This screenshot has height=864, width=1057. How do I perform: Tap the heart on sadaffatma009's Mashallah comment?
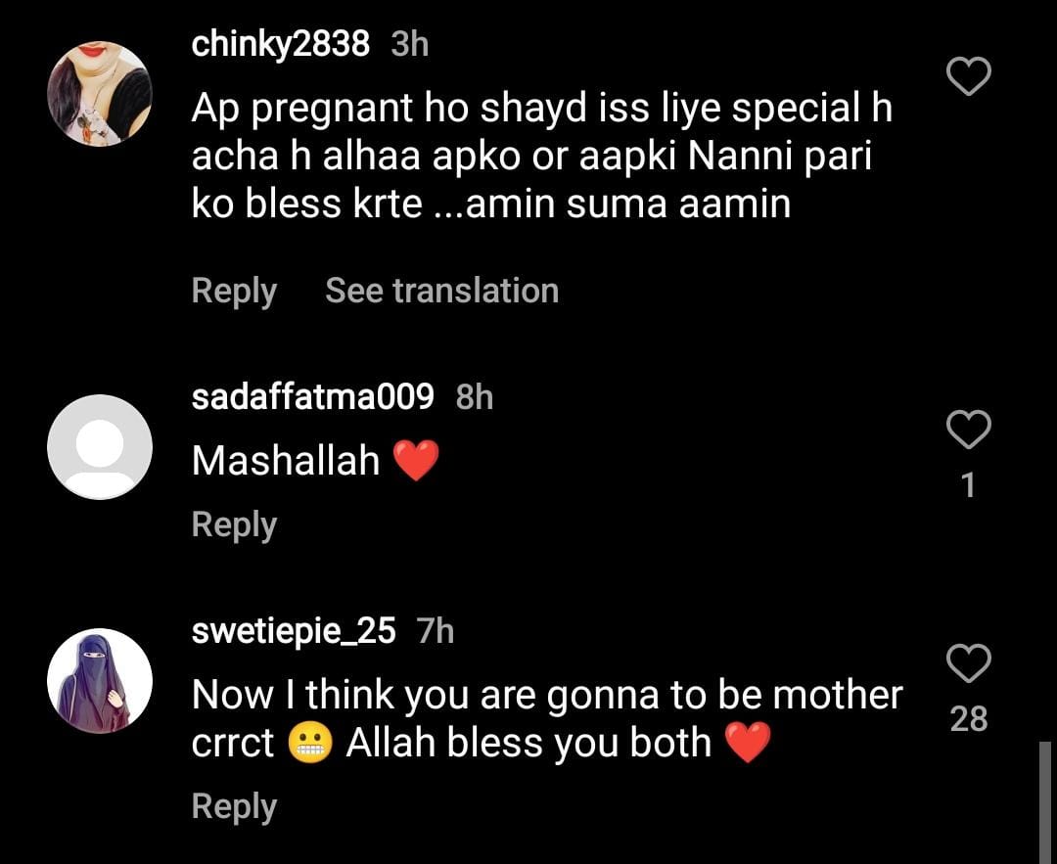tap(969, 430)
